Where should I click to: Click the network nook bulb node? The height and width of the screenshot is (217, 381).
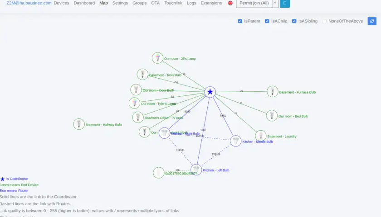point(145,132)
